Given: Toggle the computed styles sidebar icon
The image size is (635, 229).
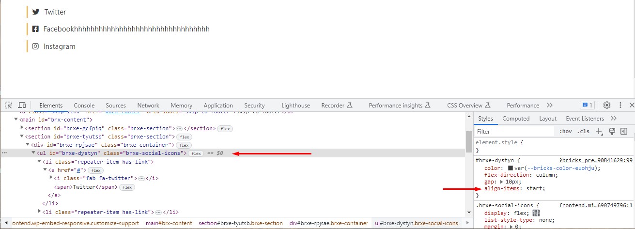Looking at the screenshot, I should click(x=624, y=131).
